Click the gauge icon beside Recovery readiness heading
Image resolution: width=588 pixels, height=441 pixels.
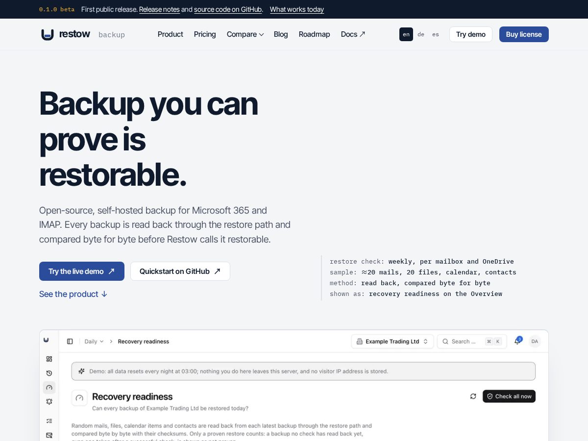pyautogui.click(x=79, y=398)
